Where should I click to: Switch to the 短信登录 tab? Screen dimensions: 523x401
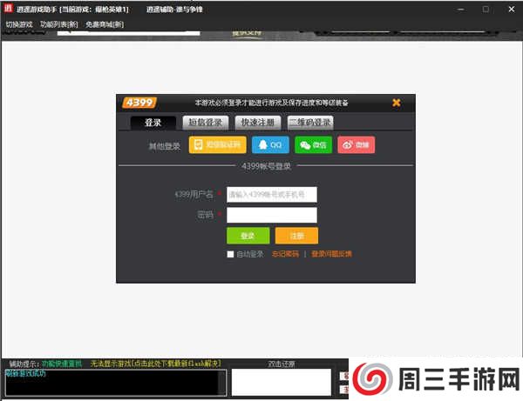pos(207,123)
